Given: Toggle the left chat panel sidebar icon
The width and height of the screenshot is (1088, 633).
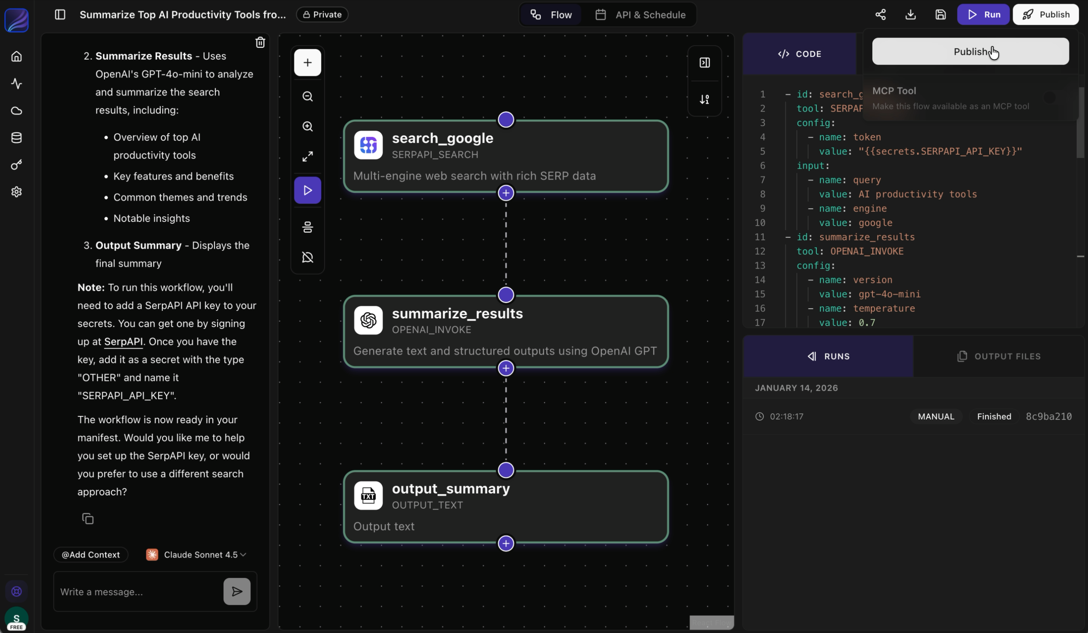Looking at the screenshot, I should (x=60, y=15).
